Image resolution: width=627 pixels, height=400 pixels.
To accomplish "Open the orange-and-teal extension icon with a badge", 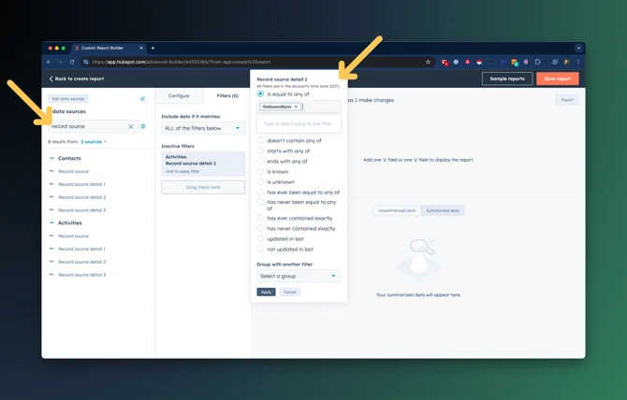I will click(x=515, y=63).
